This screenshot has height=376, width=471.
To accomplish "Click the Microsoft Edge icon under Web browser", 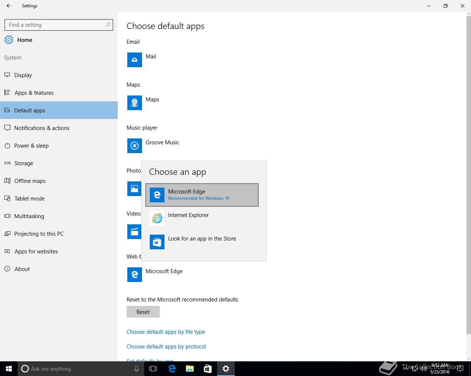I will coord(135,275).
